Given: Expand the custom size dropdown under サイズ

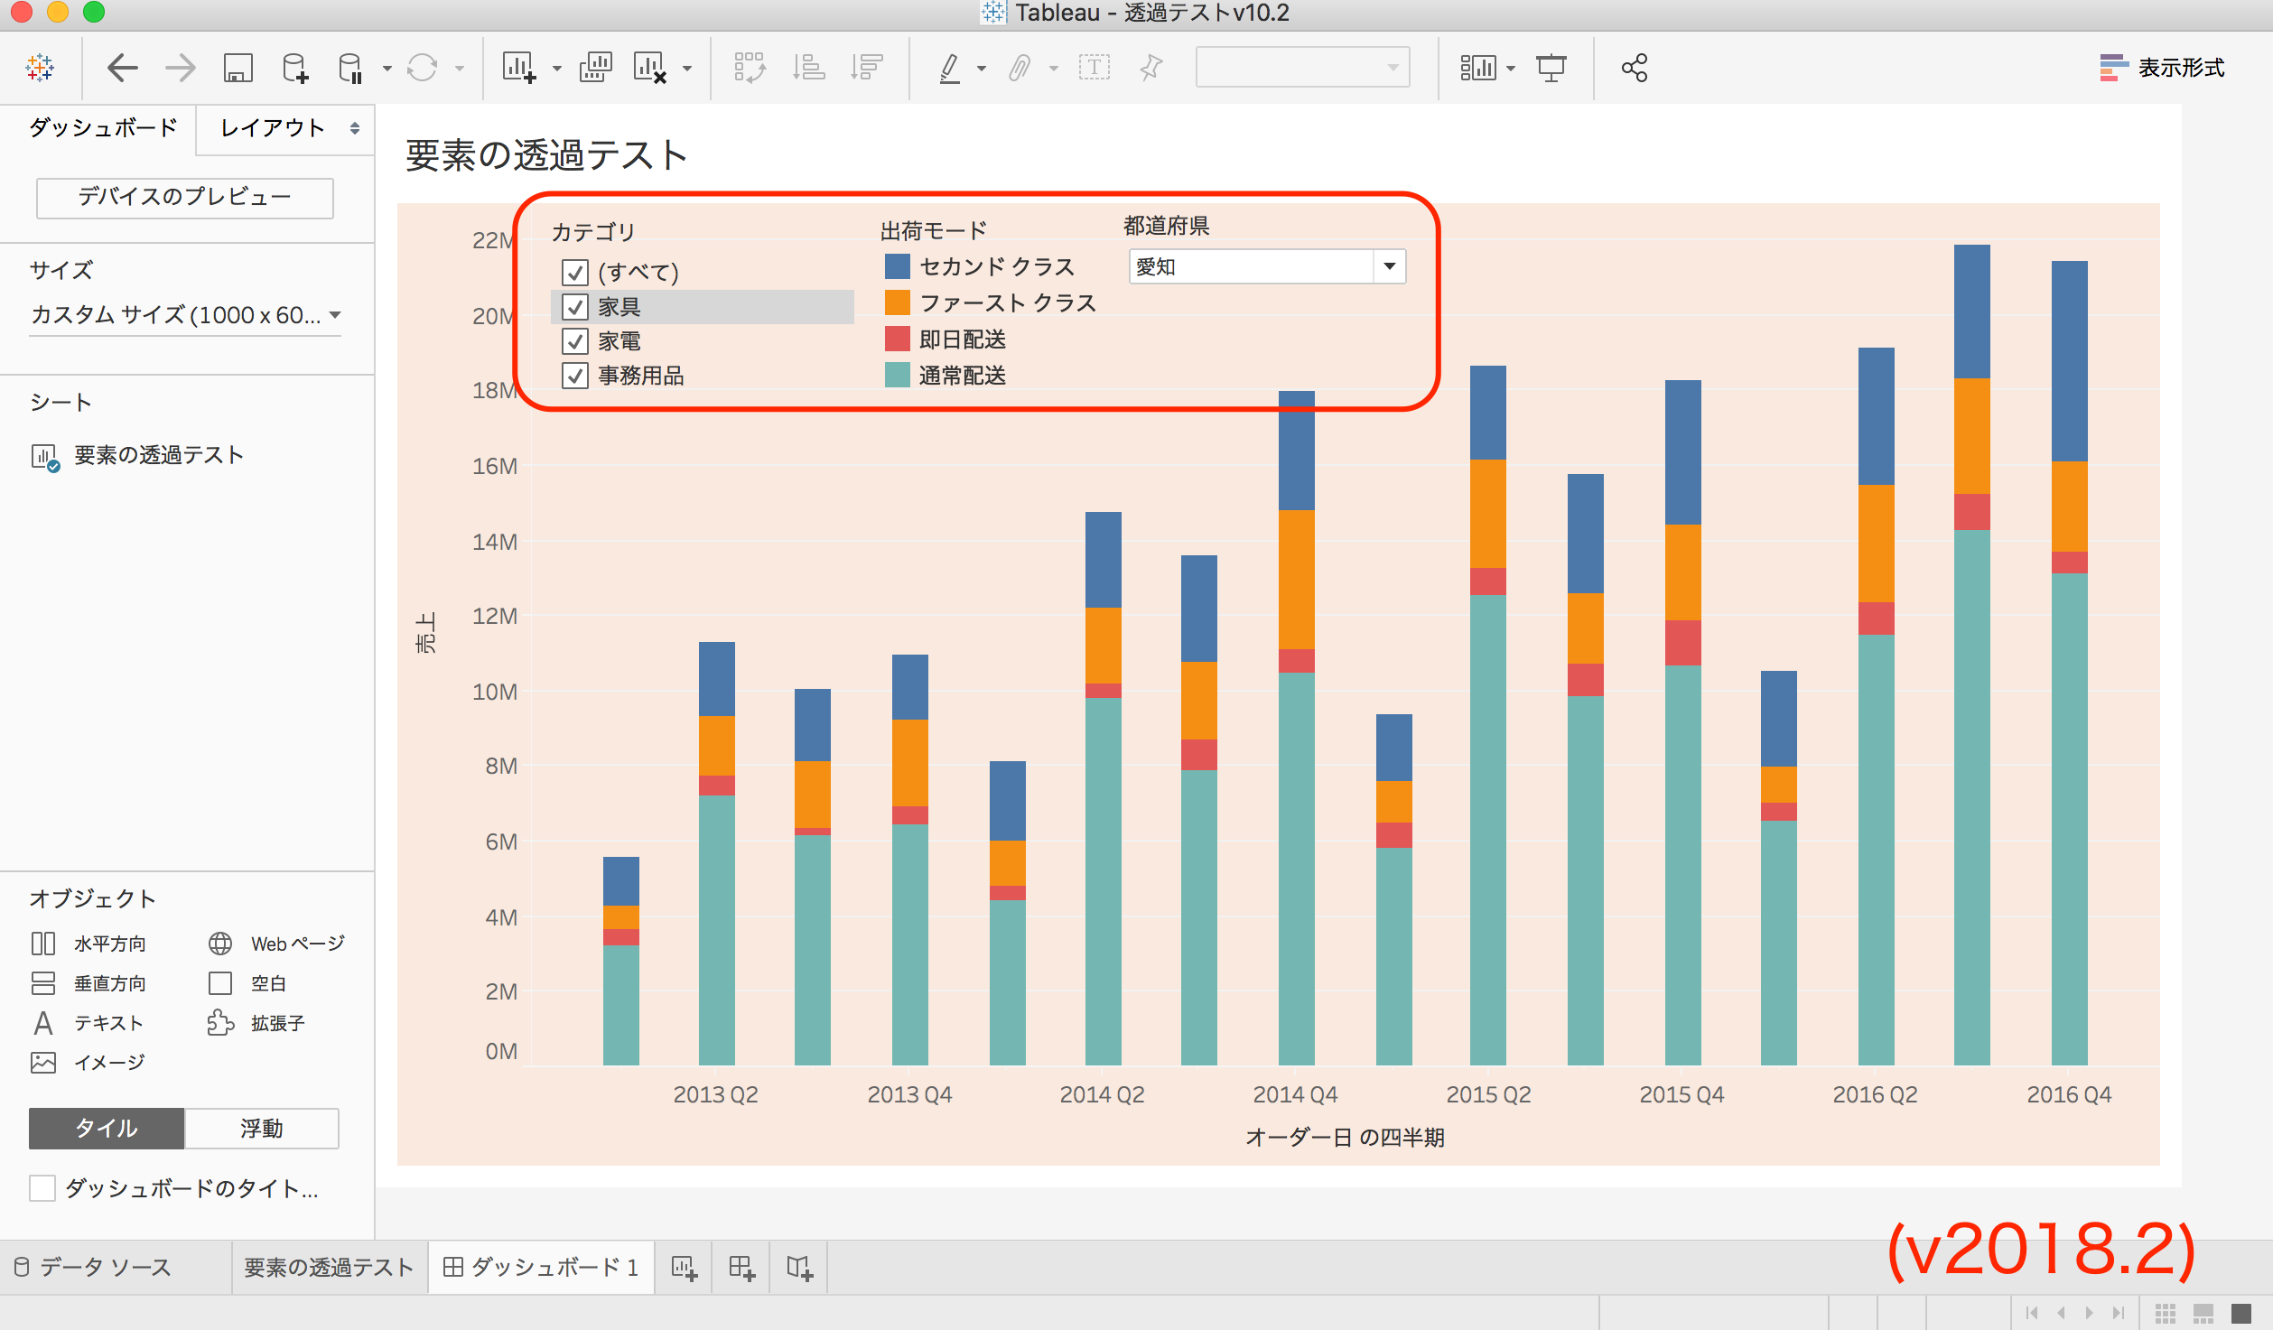Looking at the screenshot, I should [335, 315].
